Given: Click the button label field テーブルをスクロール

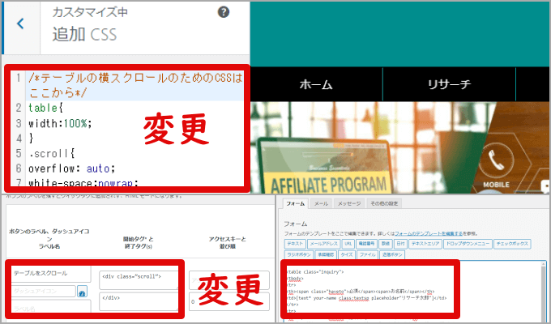Looking at the screenshot, I should point(51,274).
